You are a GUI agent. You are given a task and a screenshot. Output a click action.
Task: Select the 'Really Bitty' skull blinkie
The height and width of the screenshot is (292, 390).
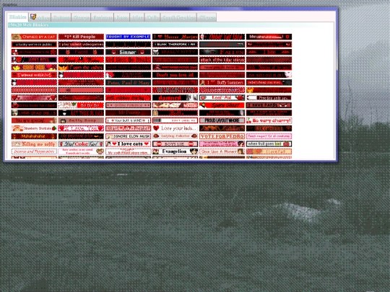click(x=175, y=52)
